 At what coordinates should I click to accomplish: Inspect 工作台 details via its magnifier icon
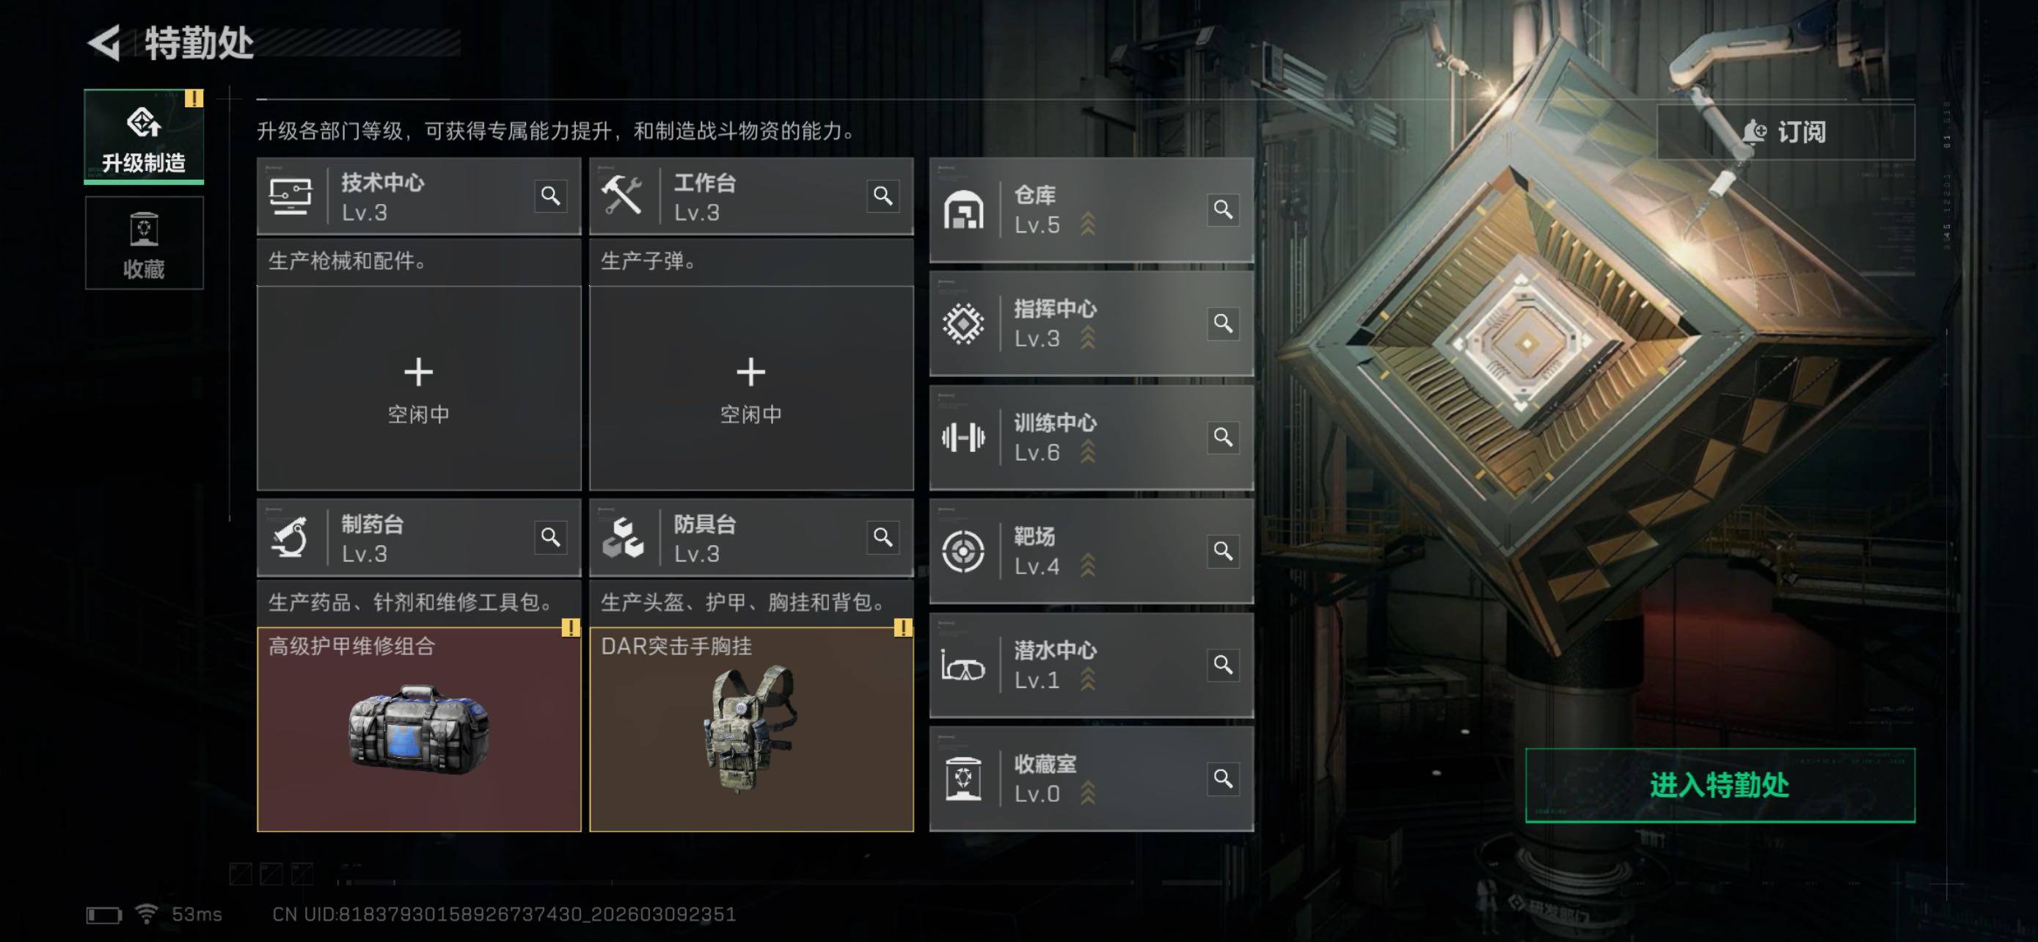point(883,195)
